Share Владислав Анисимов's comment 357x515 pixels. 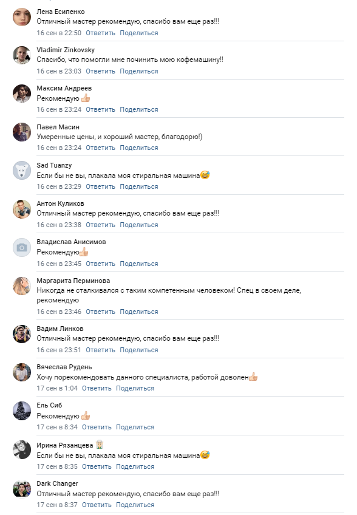(139, 264)
